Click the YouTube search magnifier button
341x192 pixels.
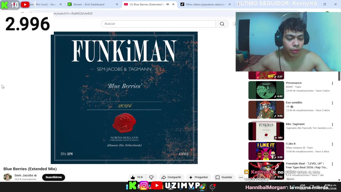pyautogui.click(x=222, y=24)
